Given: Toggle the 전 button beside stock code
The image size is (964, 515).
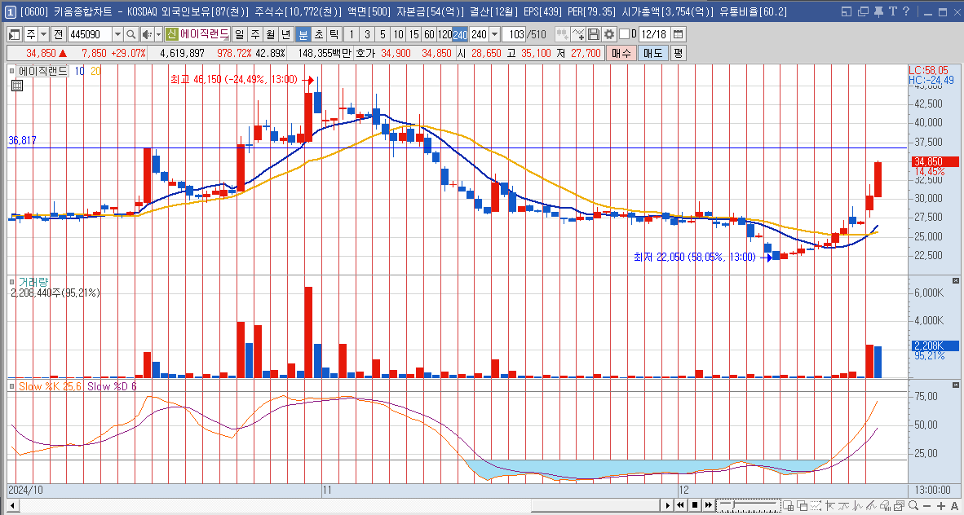Looking at the screenshot, I should tap(59, 34).
